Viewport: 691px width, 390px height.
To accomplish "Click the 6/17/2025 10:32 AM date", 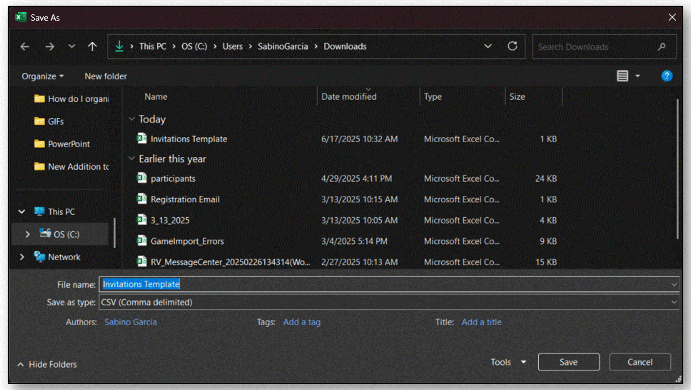I will pos(359,139).
